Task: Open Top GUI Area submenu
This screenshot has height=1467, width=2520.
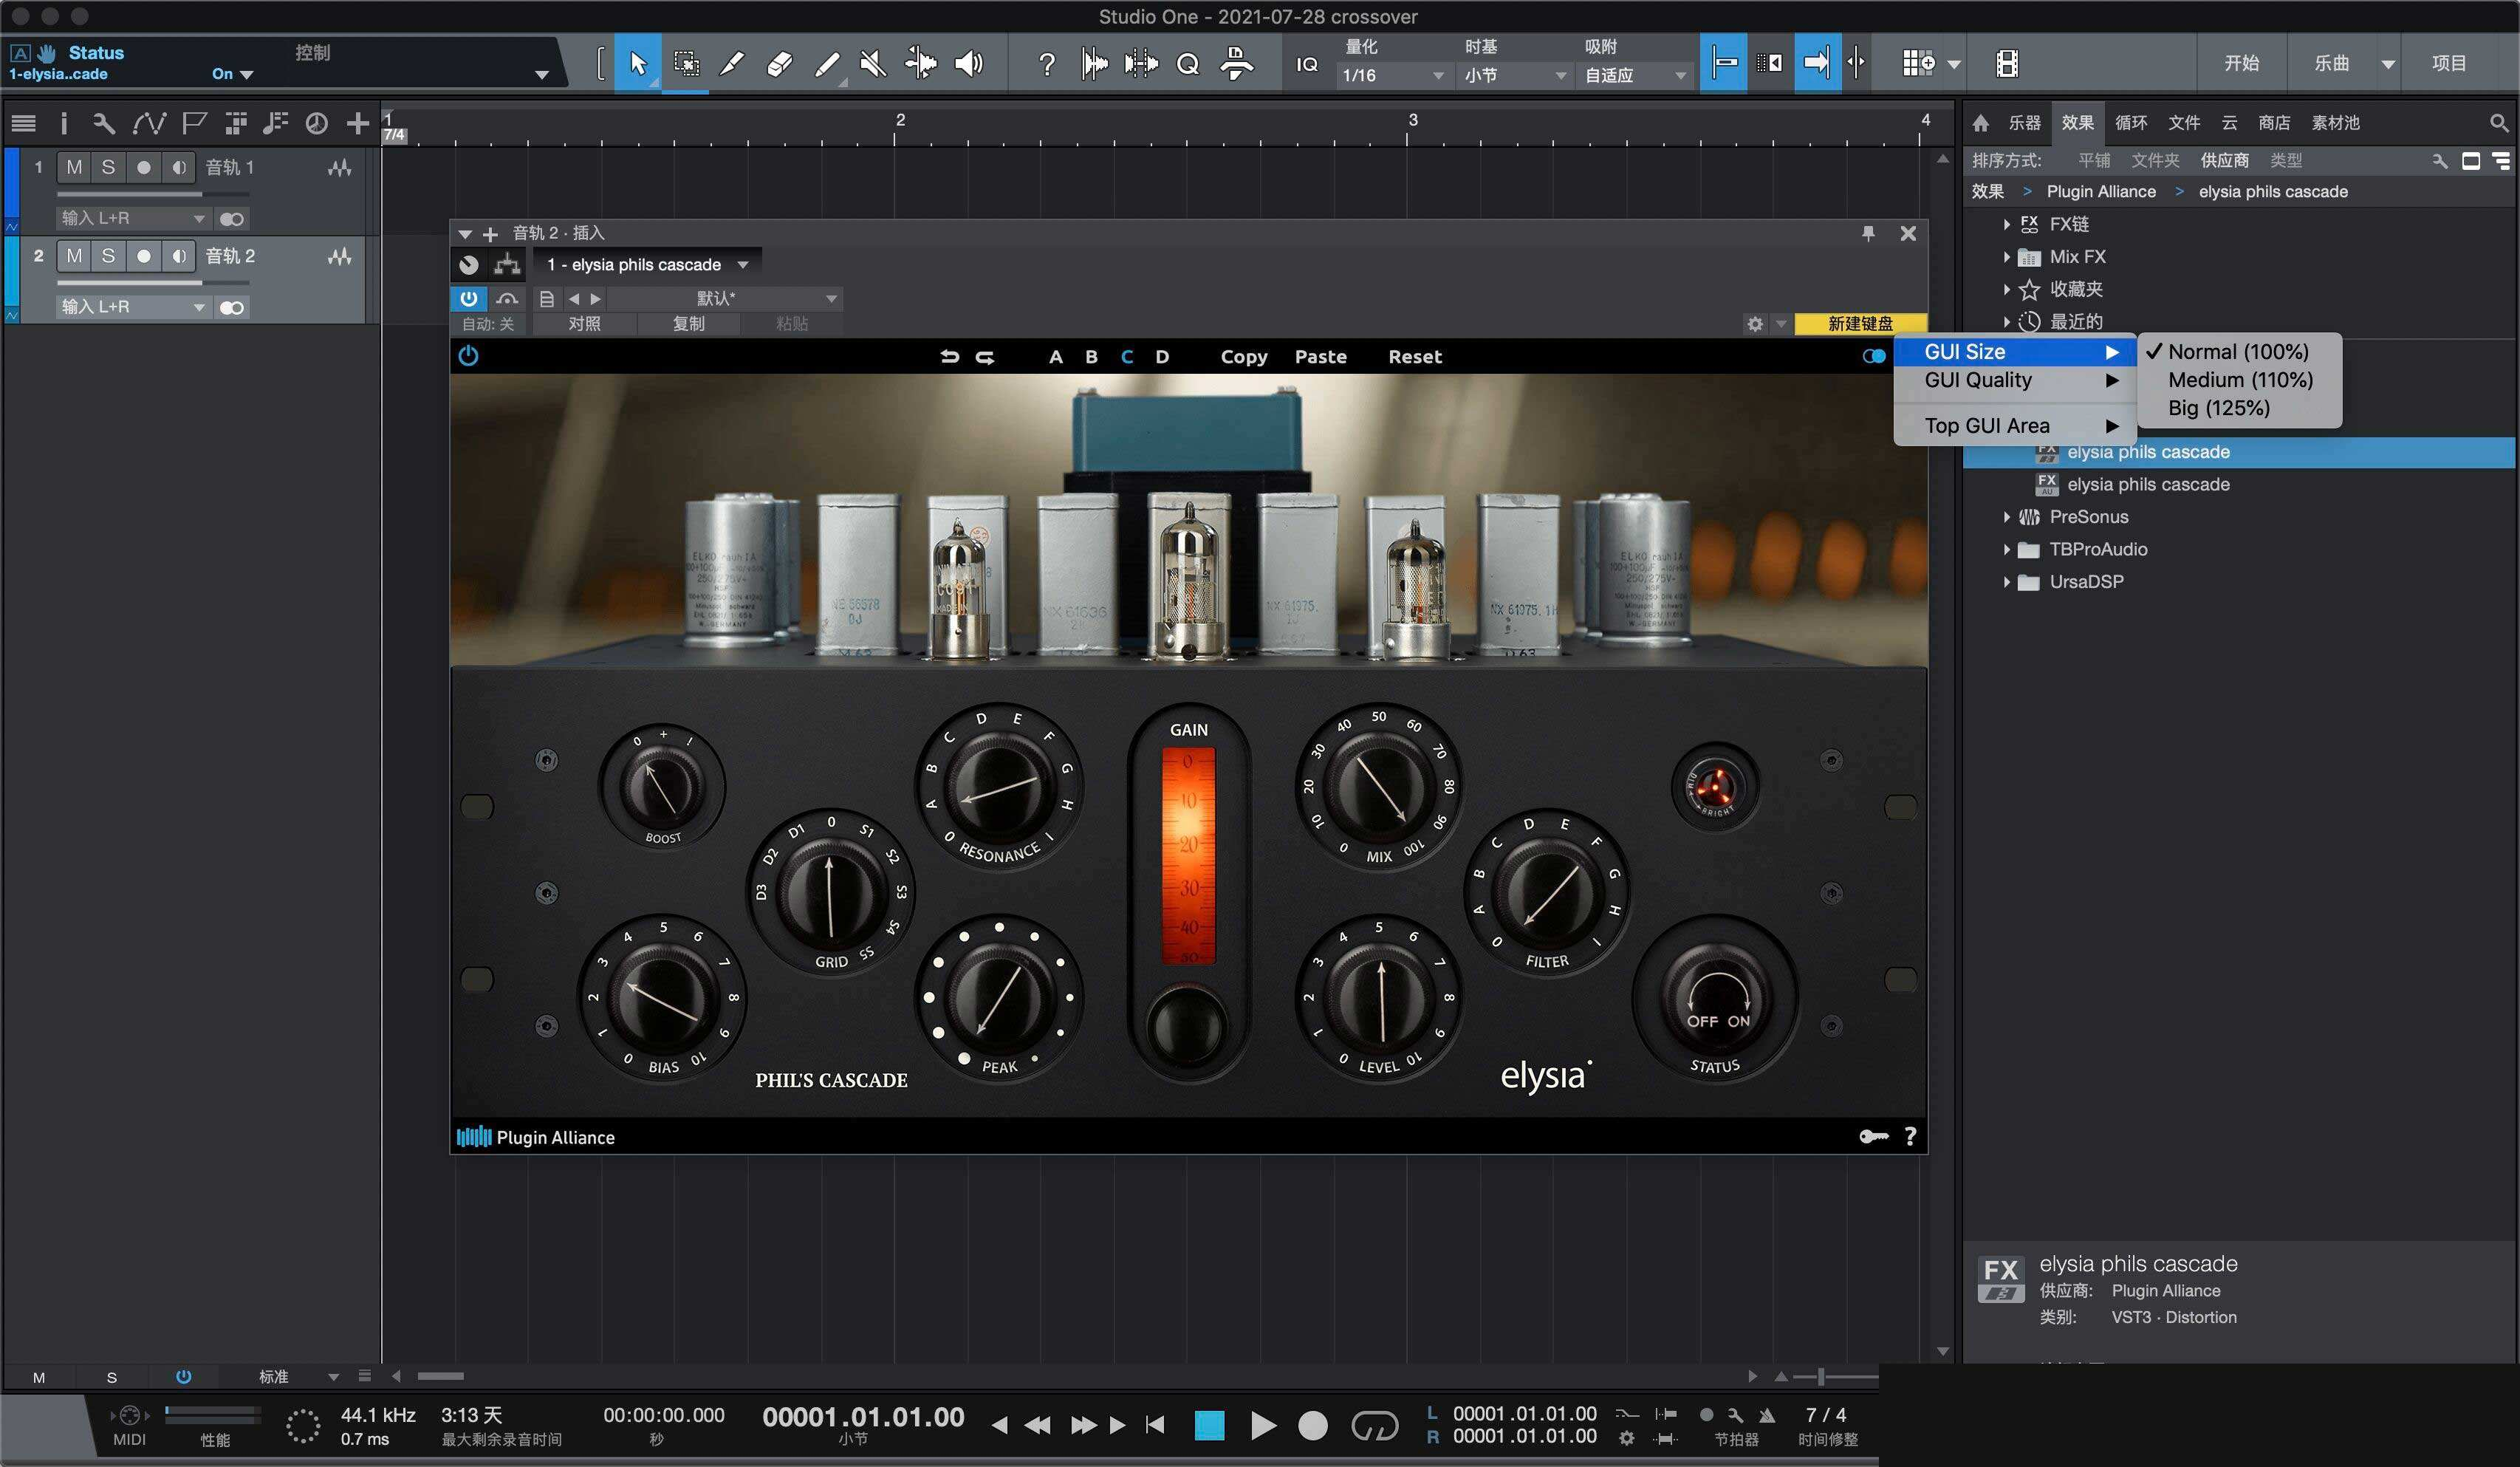Action: pos(2015,426)
